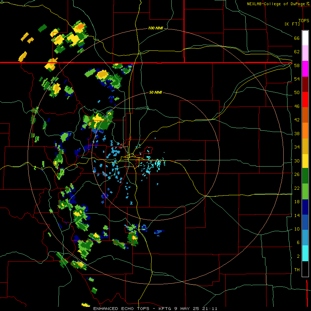Image resolution: width=311 pixels, height=311 pixels.
Task: Click the 10 legend value
Action: tap(297, 229)
